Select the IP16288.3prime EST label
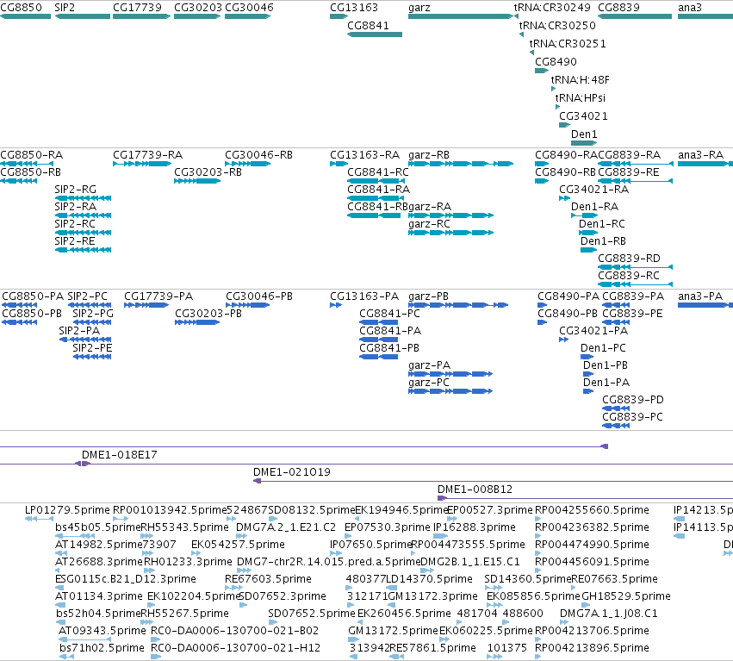Screen dimensions: 733x661 475,527
